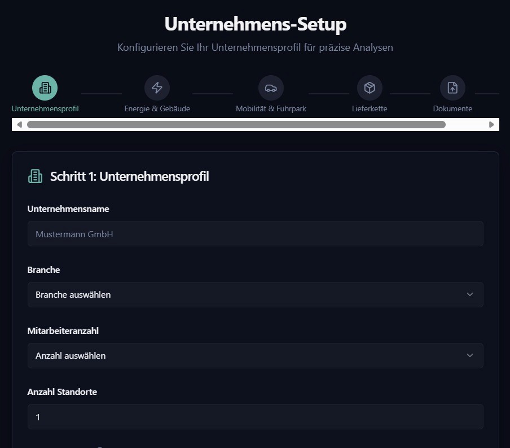Image resolution: width=510 pixels, height=448 pixels.
Task: Open the Dokumente step document icon
Action: coord(452,88)
